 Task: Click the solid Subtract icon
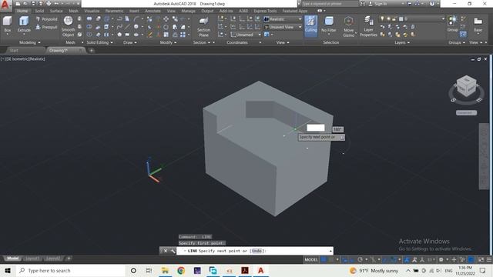point(89,27)
